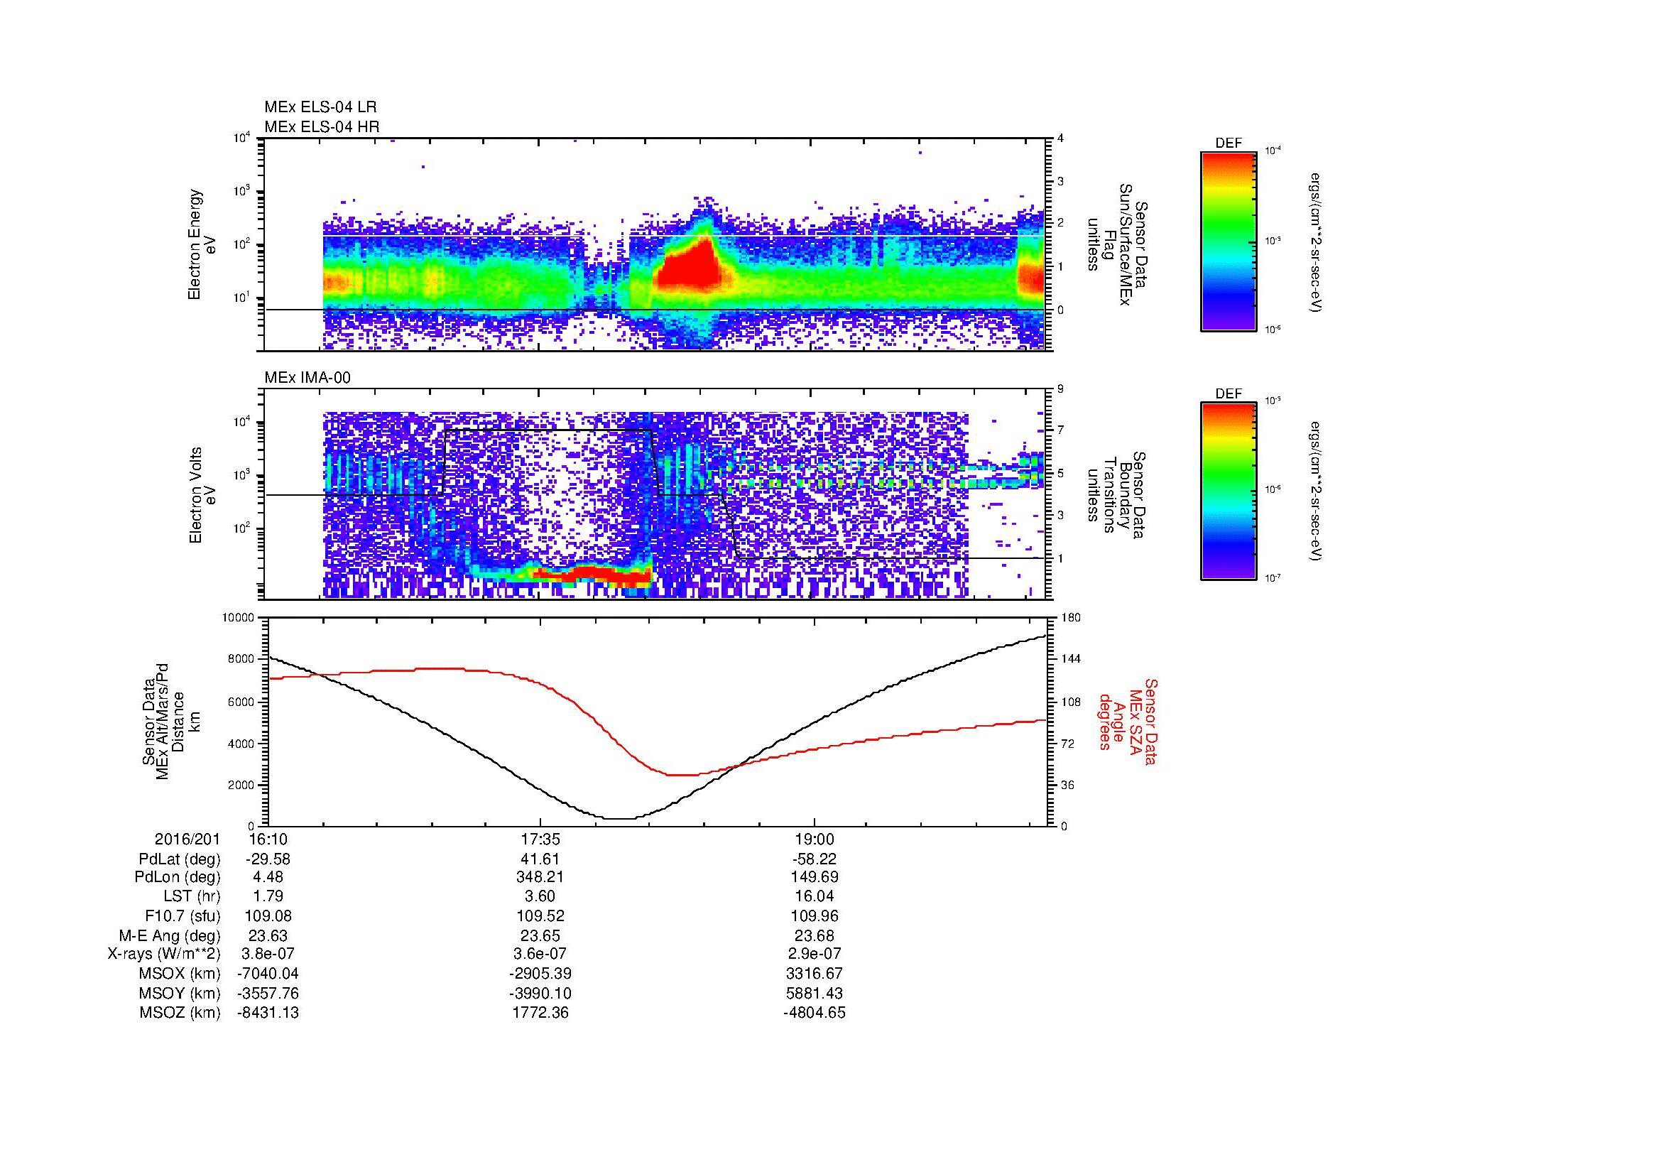Click the date label '2016/201'
Image resolution: width=1661 pixels, height=1174 pixels.
(187, 839)
